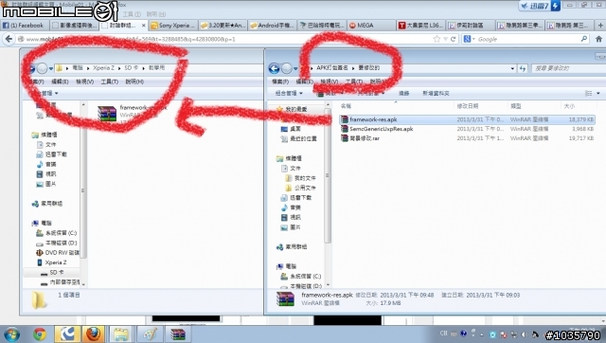Click the Xperia Z breadcrumb in left address bar
The width and height of the screenshot is (606, 343).
coord(103,67)
